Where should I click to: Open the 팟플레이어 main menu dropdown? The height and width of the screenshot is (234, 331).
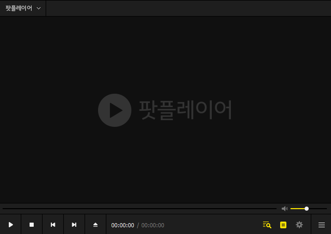(x=23, y=8)
